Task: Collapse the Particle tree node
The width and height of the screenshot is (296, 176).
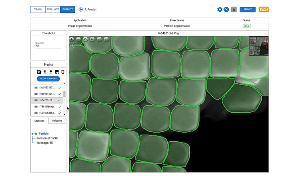Action: (x=32, y=134)
